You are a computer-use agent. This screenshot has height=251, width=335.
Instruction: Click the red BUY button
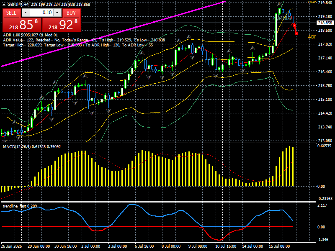click(71, 13)
